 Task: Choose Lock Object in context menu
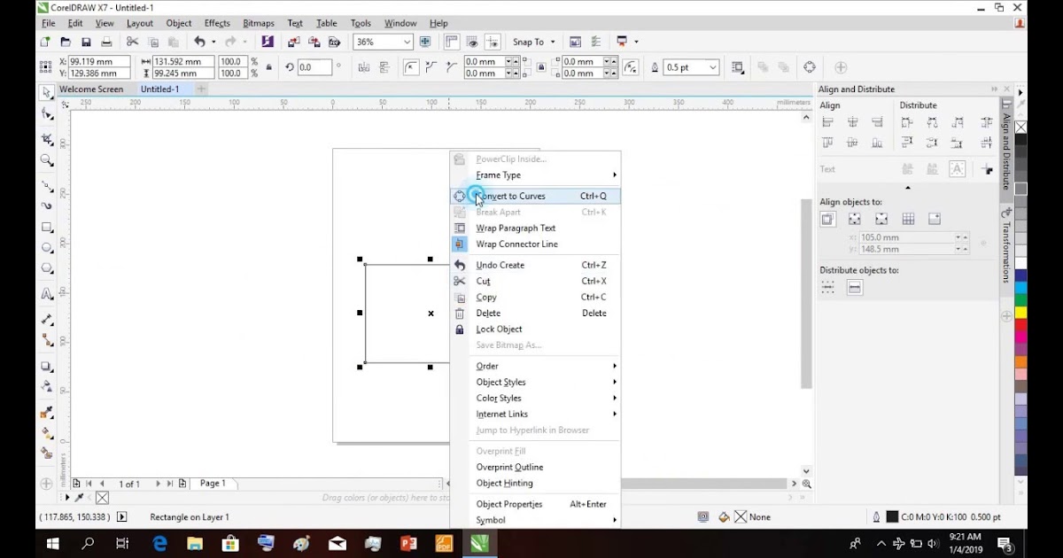535,329
